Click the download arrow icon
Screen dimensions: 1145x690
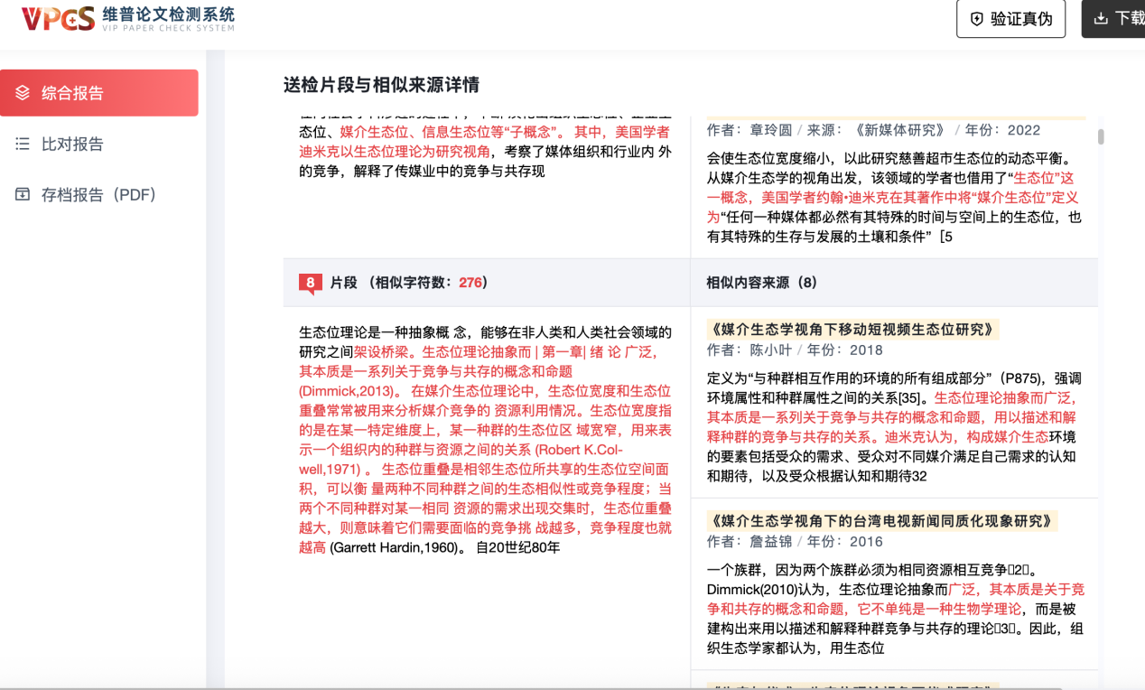[x=1101, y=19]
